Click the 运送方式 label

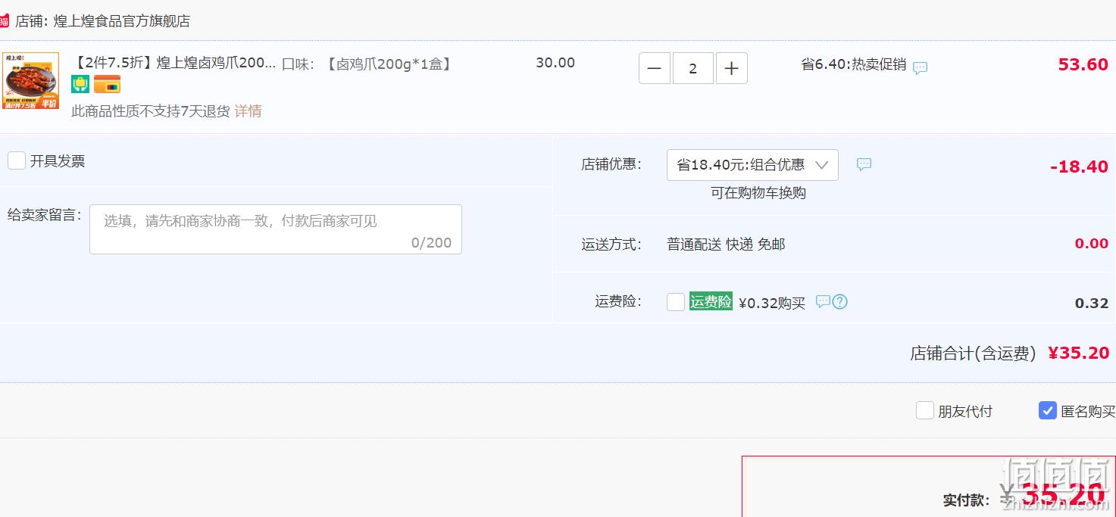pos(611,244)
